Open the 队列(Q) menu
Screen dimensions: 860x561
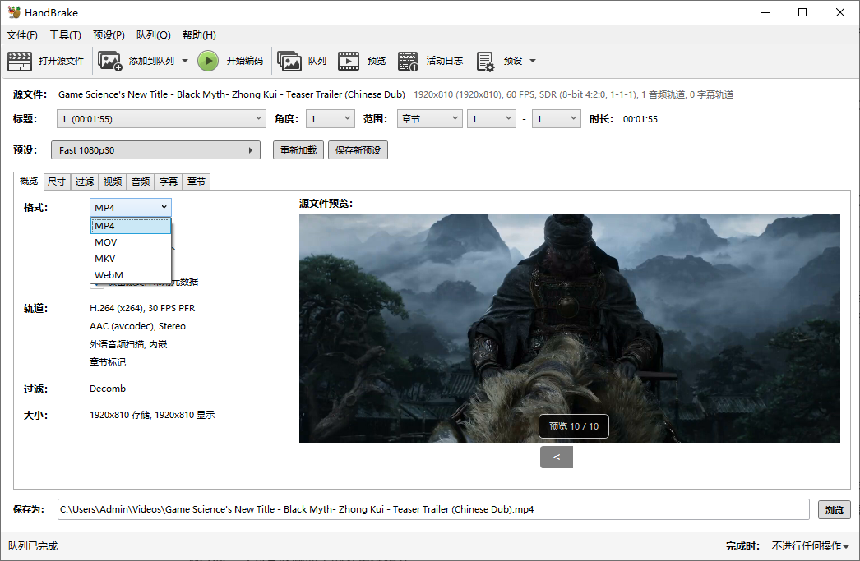pos(154,35)
